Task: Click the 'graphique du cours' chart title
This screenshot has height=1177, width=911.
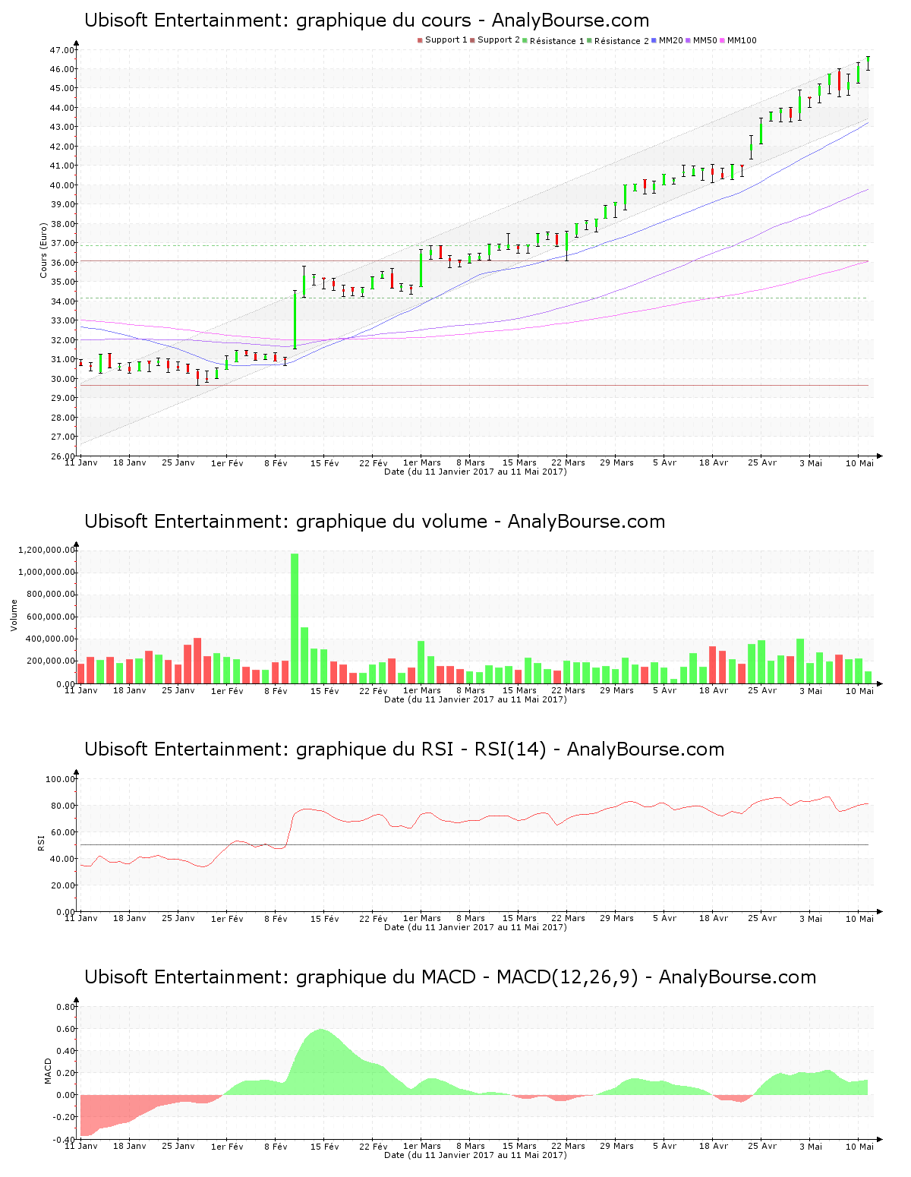Action: click(x=367, y=21)
